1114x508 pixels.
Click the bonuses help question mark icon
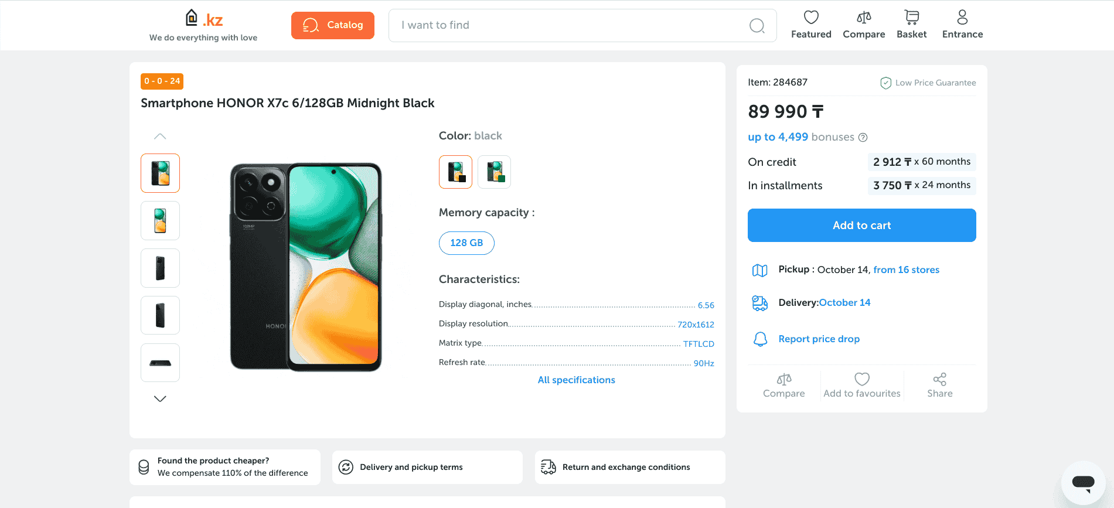pos(863,138)
